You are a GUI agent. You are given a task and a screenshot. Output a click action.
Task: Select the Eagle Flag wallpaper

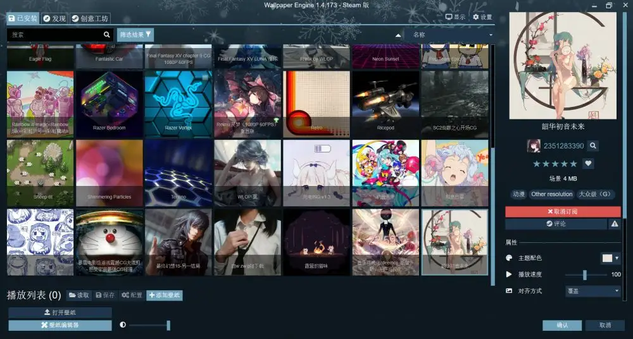point(41,56)
